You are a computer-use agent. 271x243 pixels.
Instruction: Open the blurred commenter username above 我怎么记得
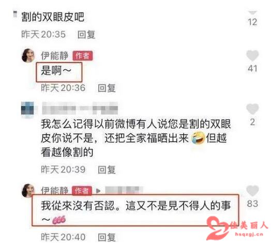(80, 108)
